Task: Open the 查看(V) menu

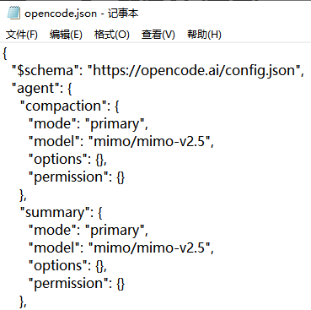Action: [158, 35]
